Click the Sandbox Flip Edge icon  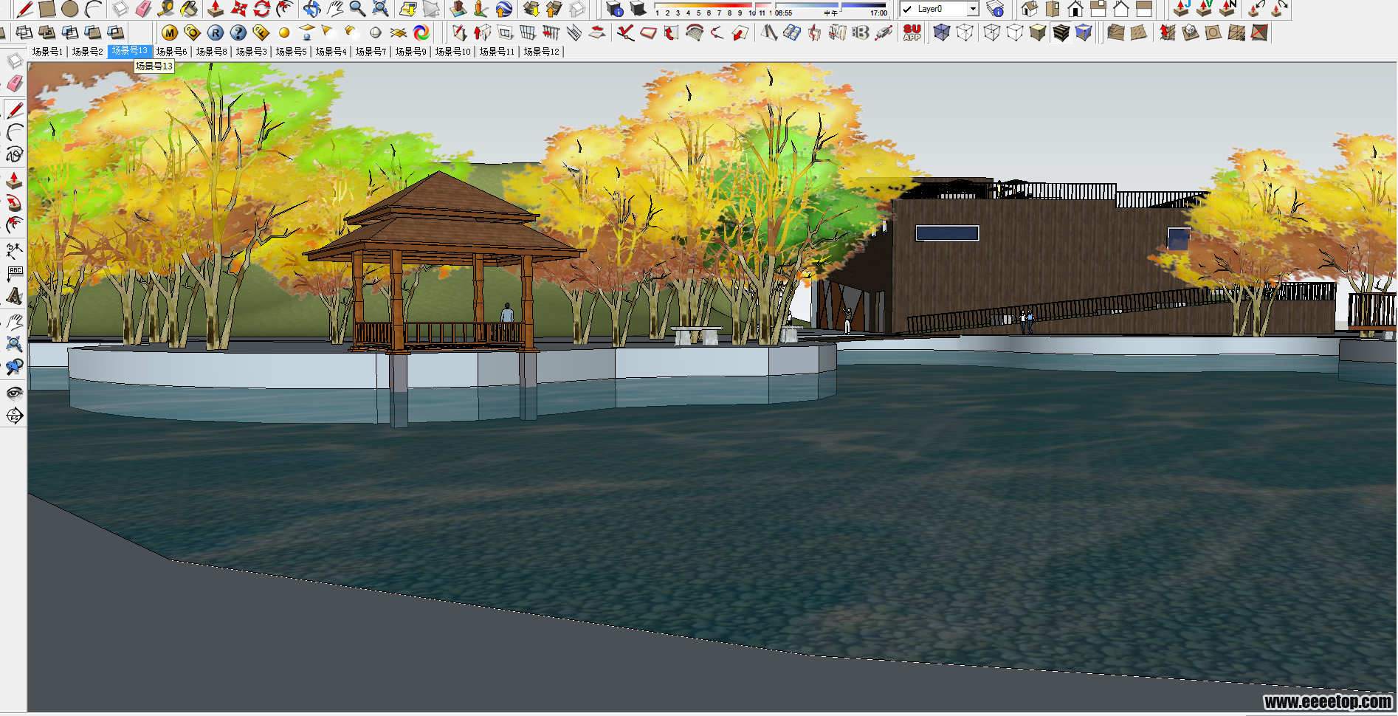[1259, 32]
